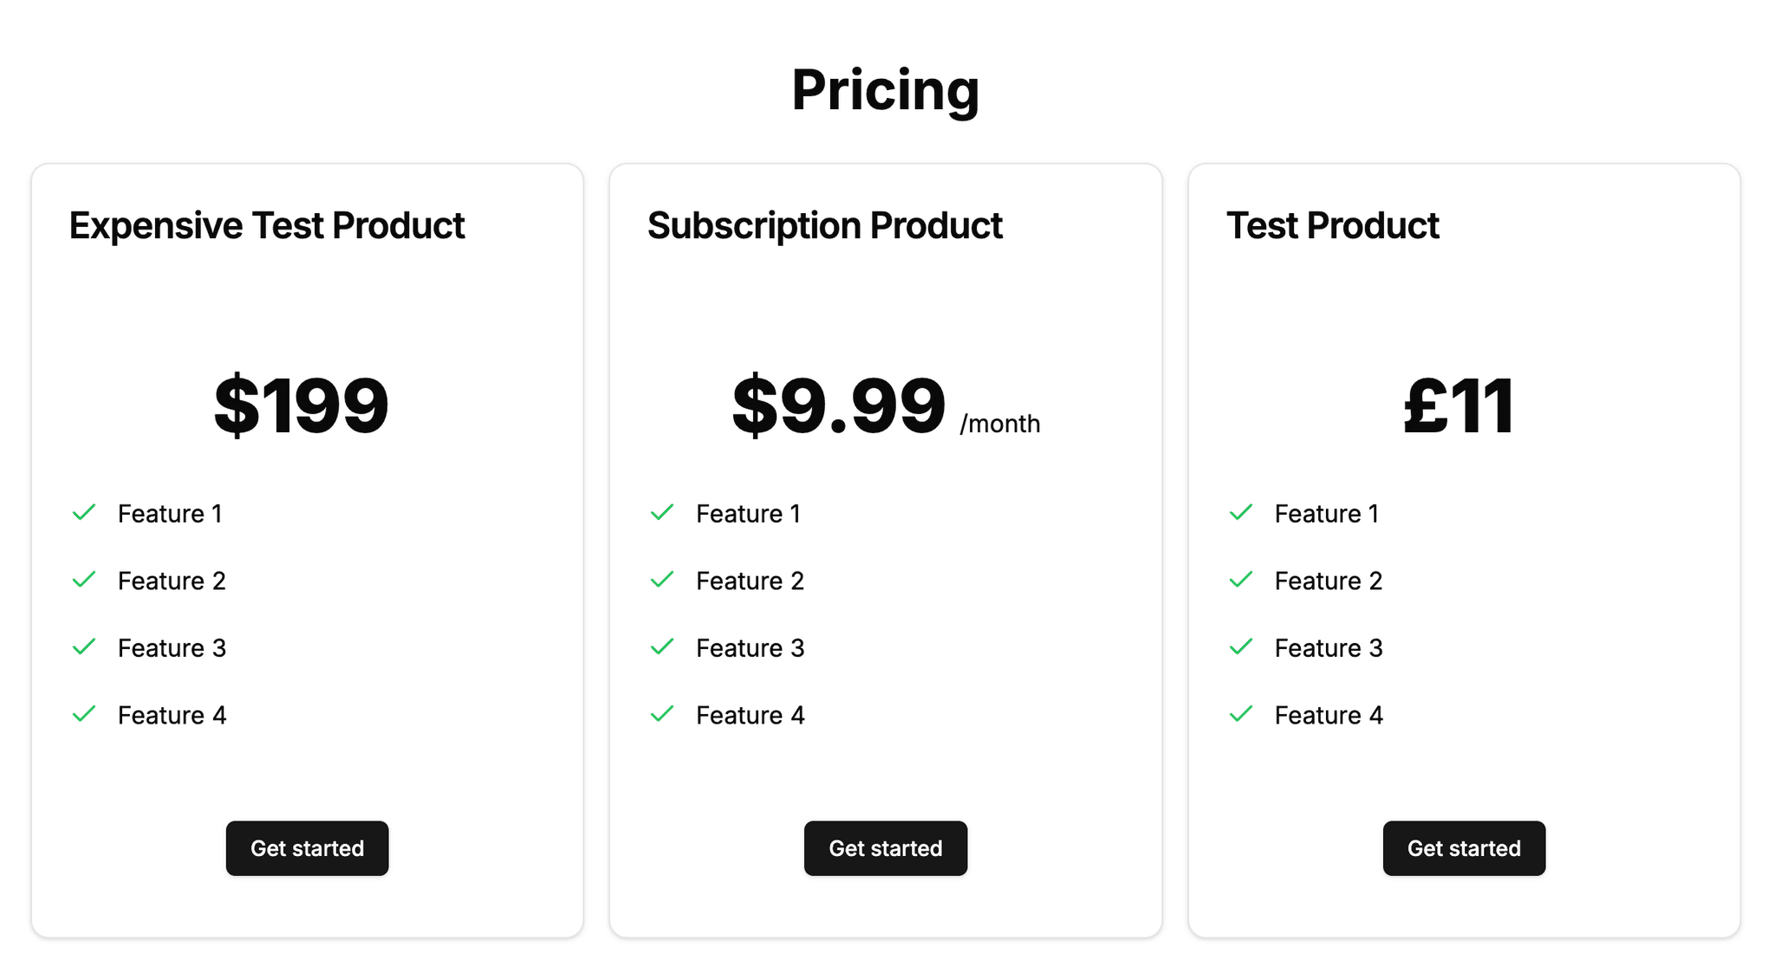Click the checkmark beside Feature 3 on Expensive Test Product

84,647
